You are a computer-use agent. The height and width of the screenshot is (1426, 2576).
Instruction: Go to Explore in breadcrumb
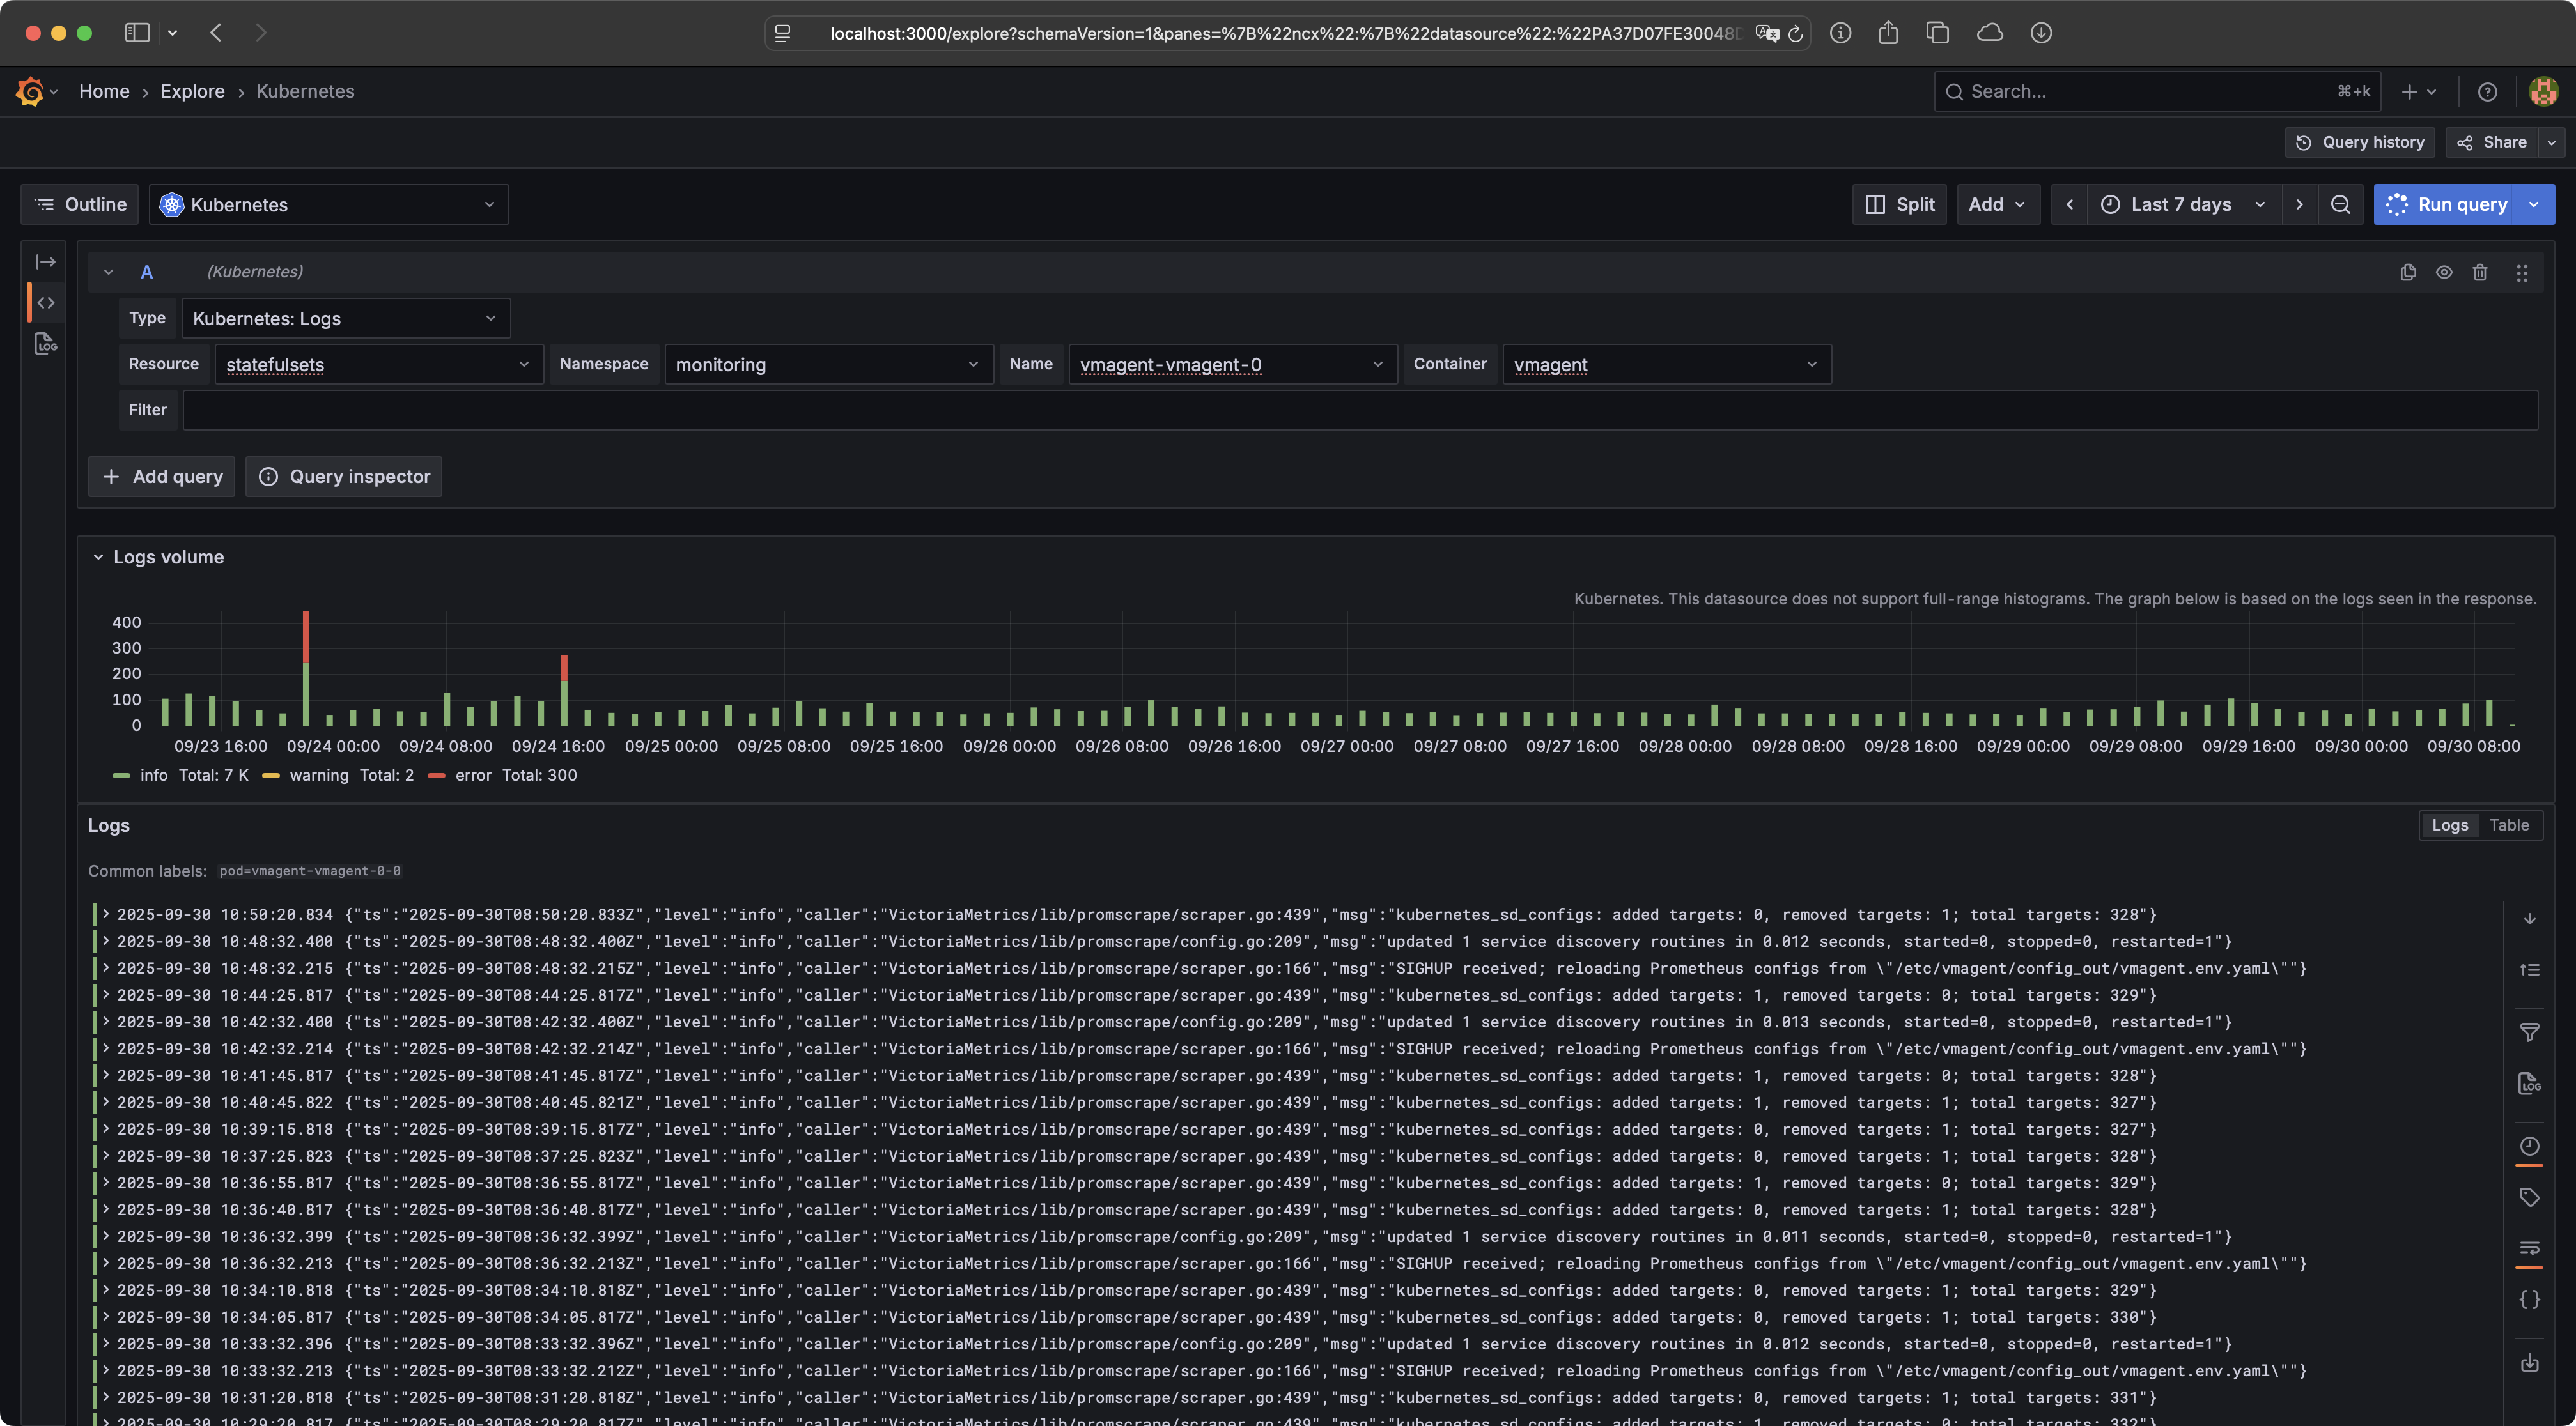tap(192, 91)
